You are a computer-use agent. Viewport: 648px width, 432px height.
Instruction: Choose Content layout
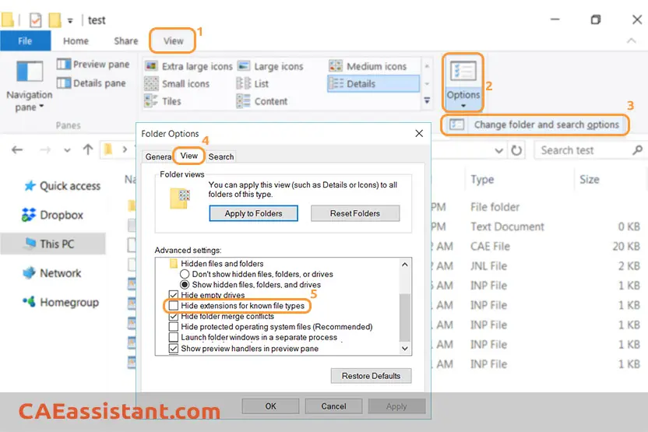(262, 101)
